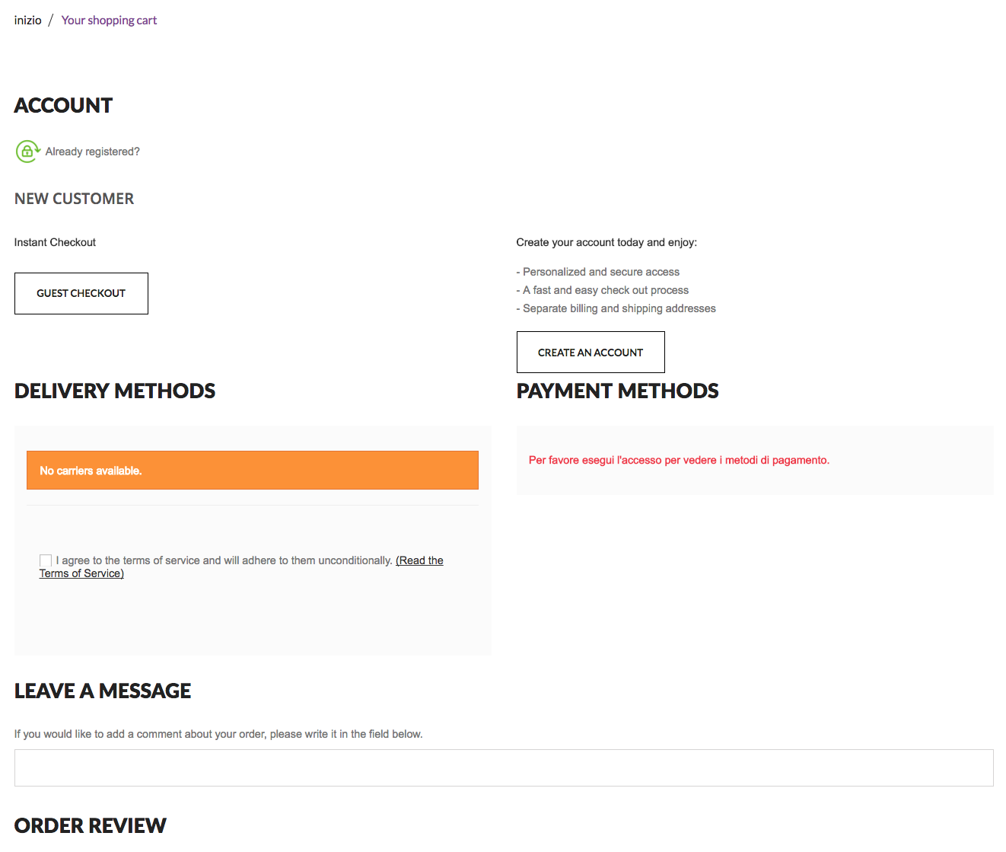Click the Delivery Methods heading
This screenshot has height=852, width=1006.
(x=115, y=391)
